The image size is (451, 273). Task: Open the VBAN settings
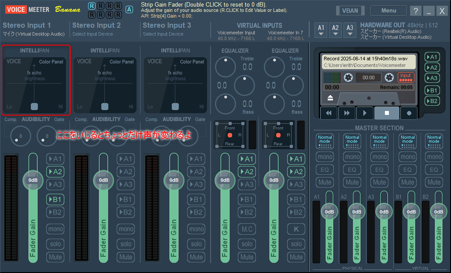point(350,11)
